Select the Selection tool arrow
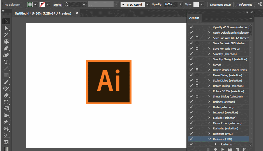This screenshot has width=263, height=151. pyautogui.click(x=6, y=22)
